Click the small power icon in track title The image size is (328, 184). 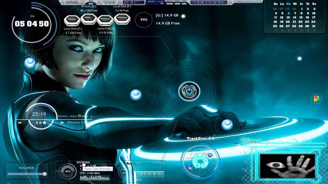79,116
